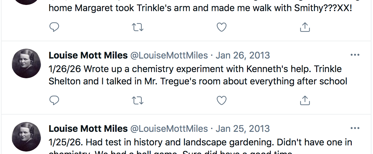
Task: Reply to the tweet mentioning Smithy
Action: coord(54,27)
